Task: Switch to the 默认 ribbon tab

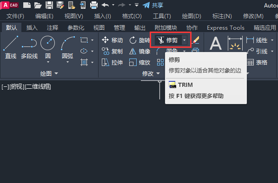Action: (x=12, y=28)
